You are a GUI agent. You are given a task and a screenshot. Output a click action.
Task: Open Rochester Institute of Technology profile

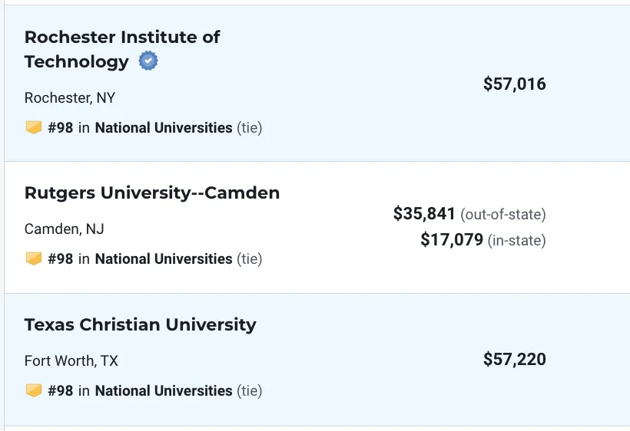[x=122, y=49]
